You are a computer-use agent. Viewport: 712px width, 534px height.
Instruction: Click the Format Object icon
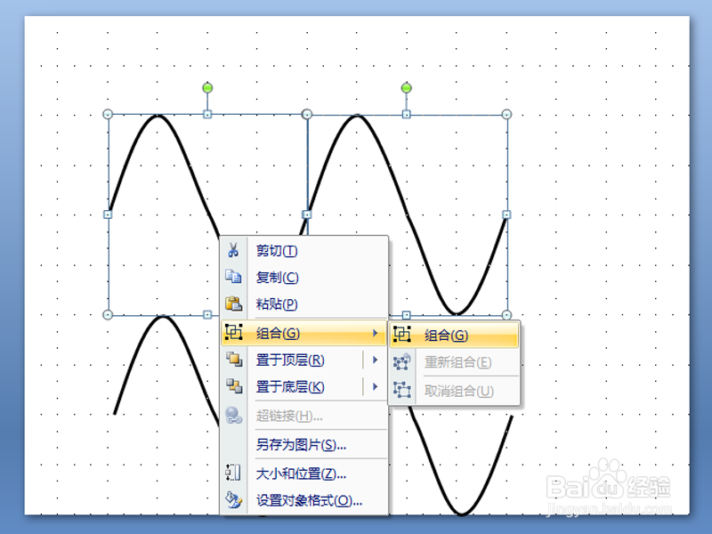[x=233, y=499]
